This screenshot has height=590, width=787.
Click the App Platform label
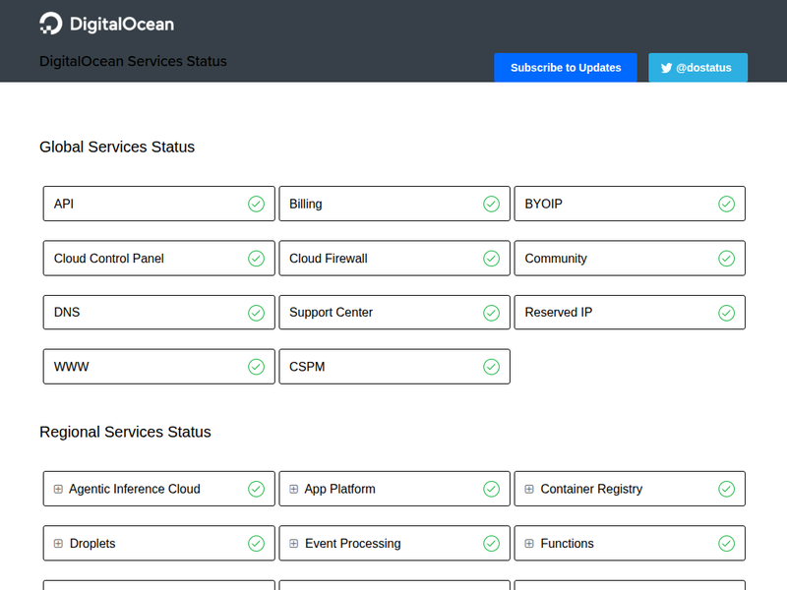(x=339, y=489)
